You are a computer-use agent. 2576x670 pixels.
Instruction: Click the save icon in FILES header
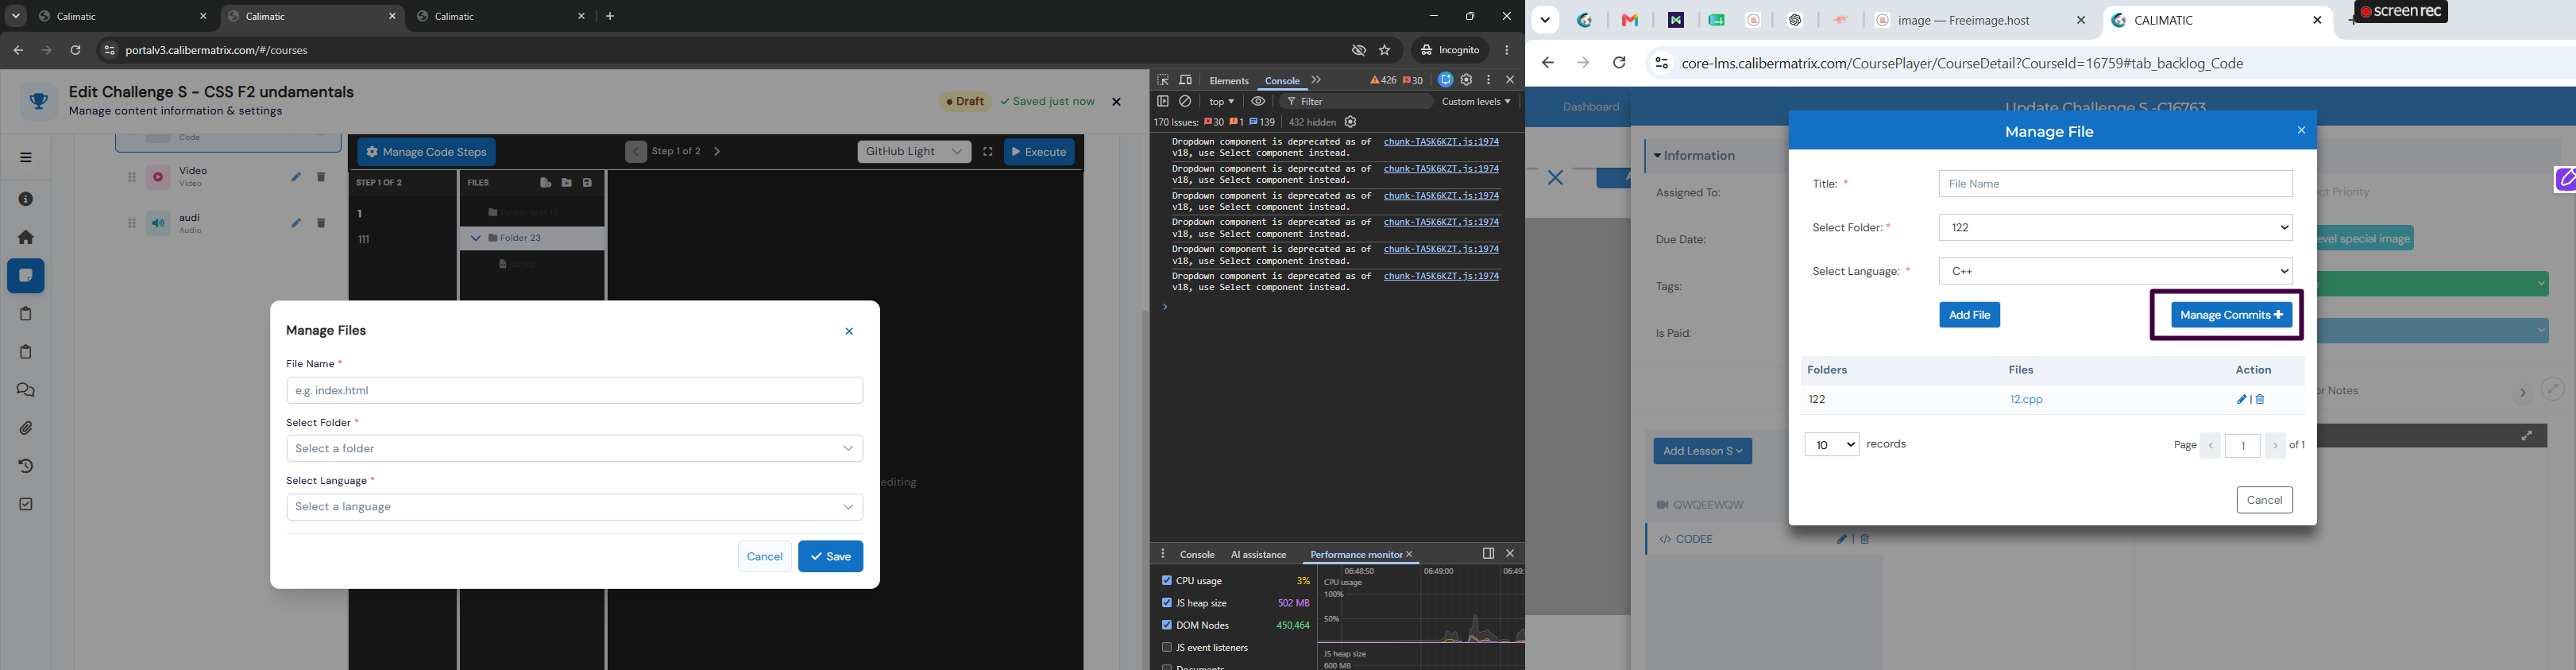tap(588, 183)
